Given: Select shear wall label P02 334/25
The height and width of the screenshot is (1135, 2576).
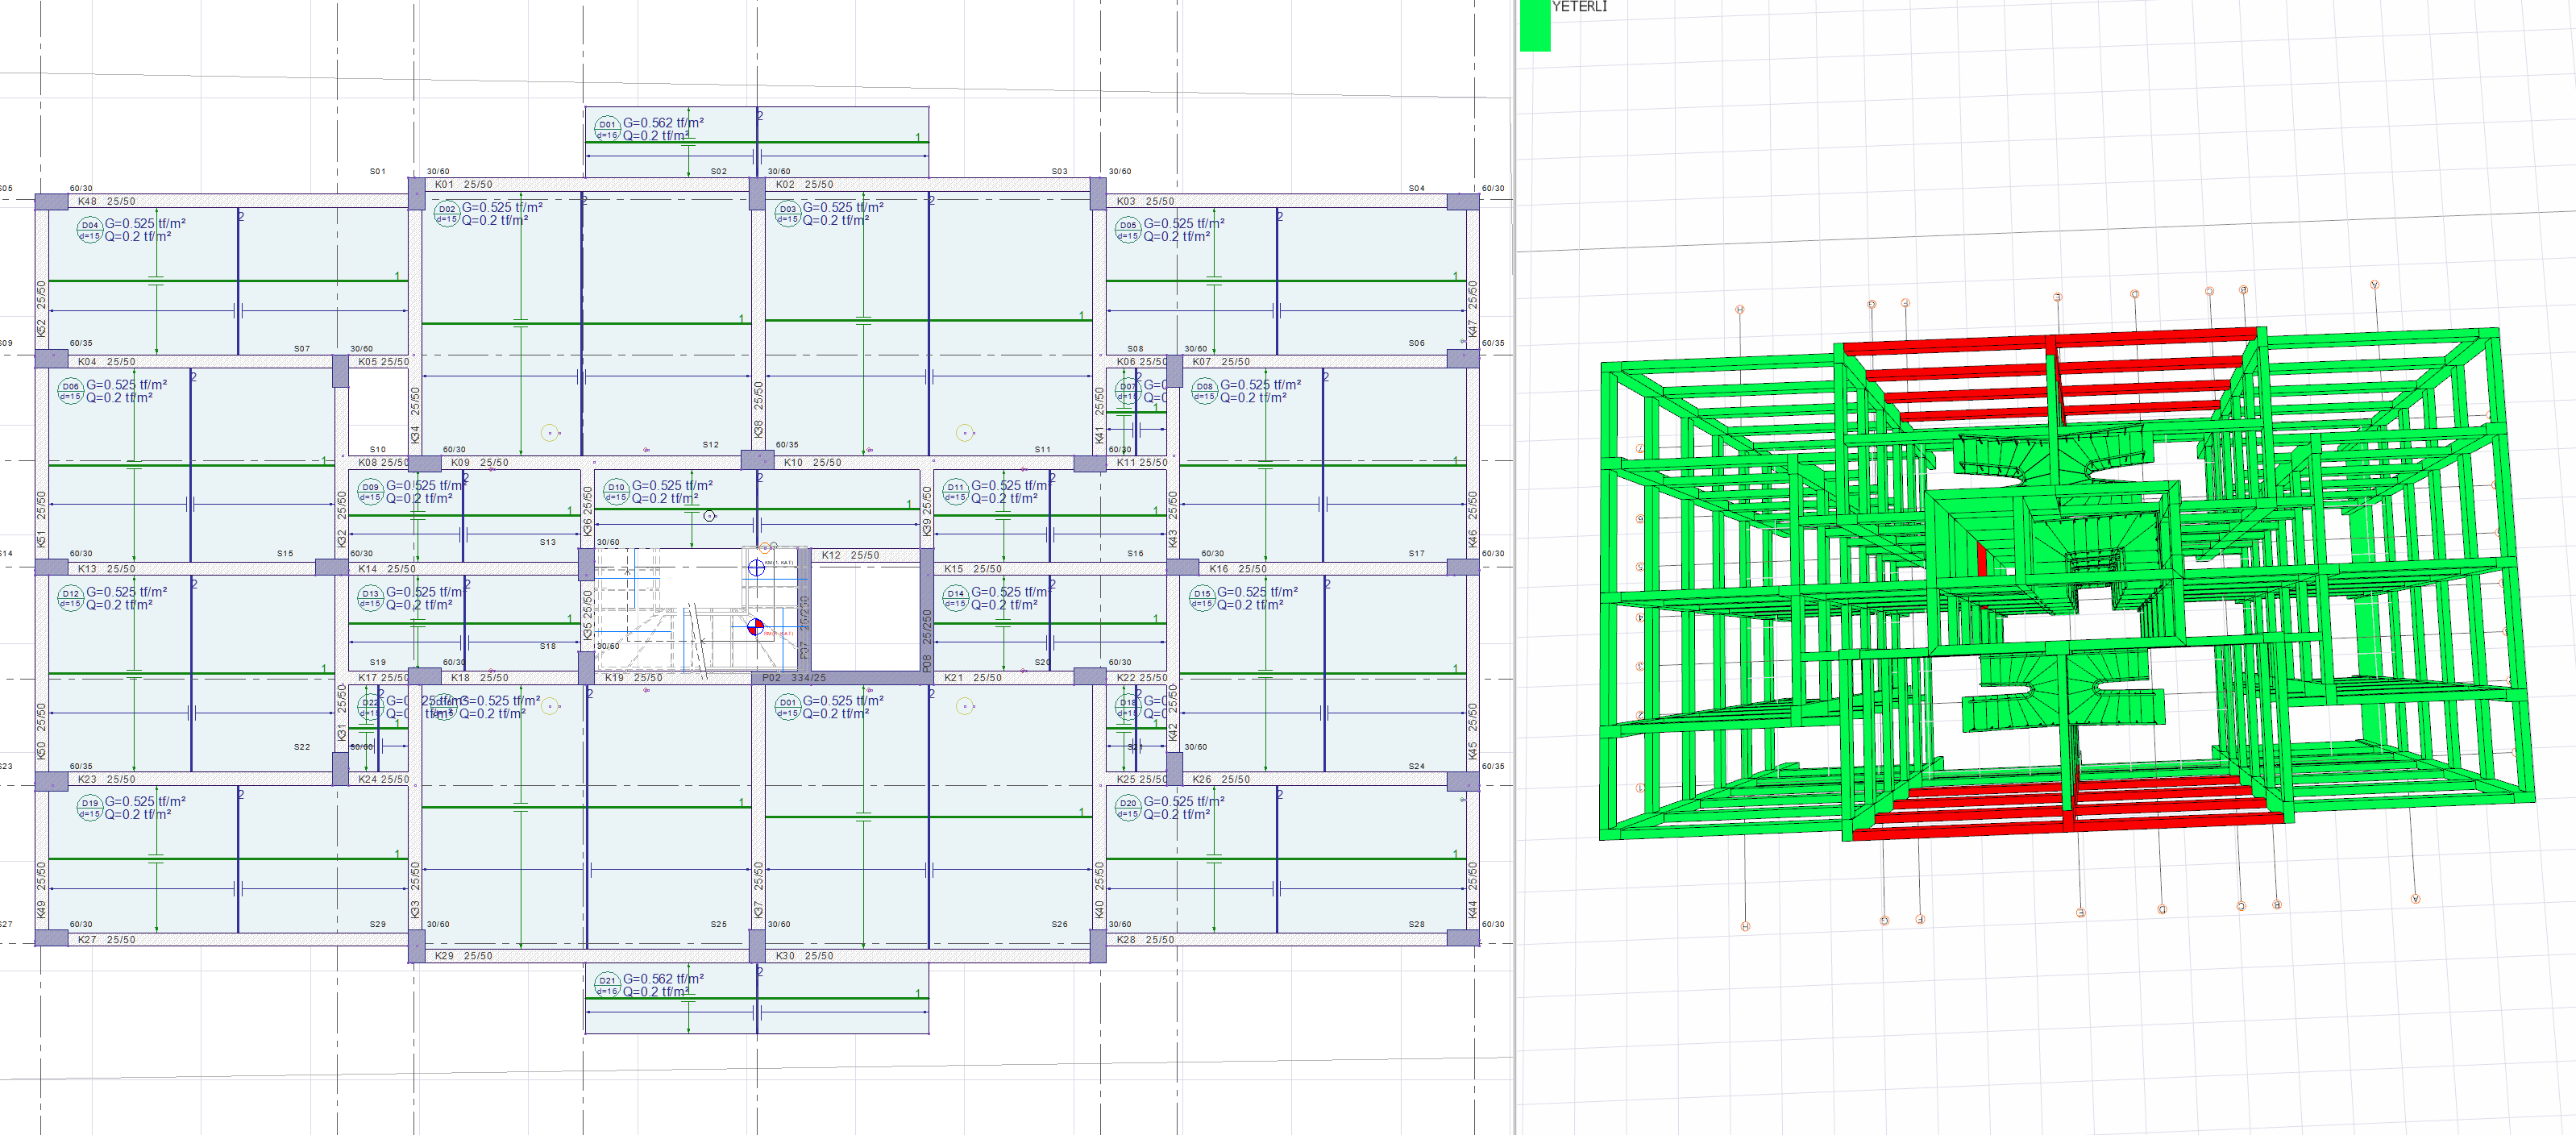Looking at the screenshot, I should point(795,678).
